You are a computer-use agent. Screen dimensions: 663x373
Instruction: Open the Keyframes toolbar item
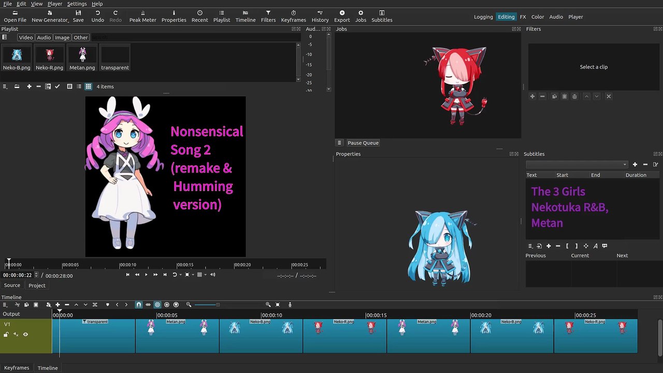(294, 16)
